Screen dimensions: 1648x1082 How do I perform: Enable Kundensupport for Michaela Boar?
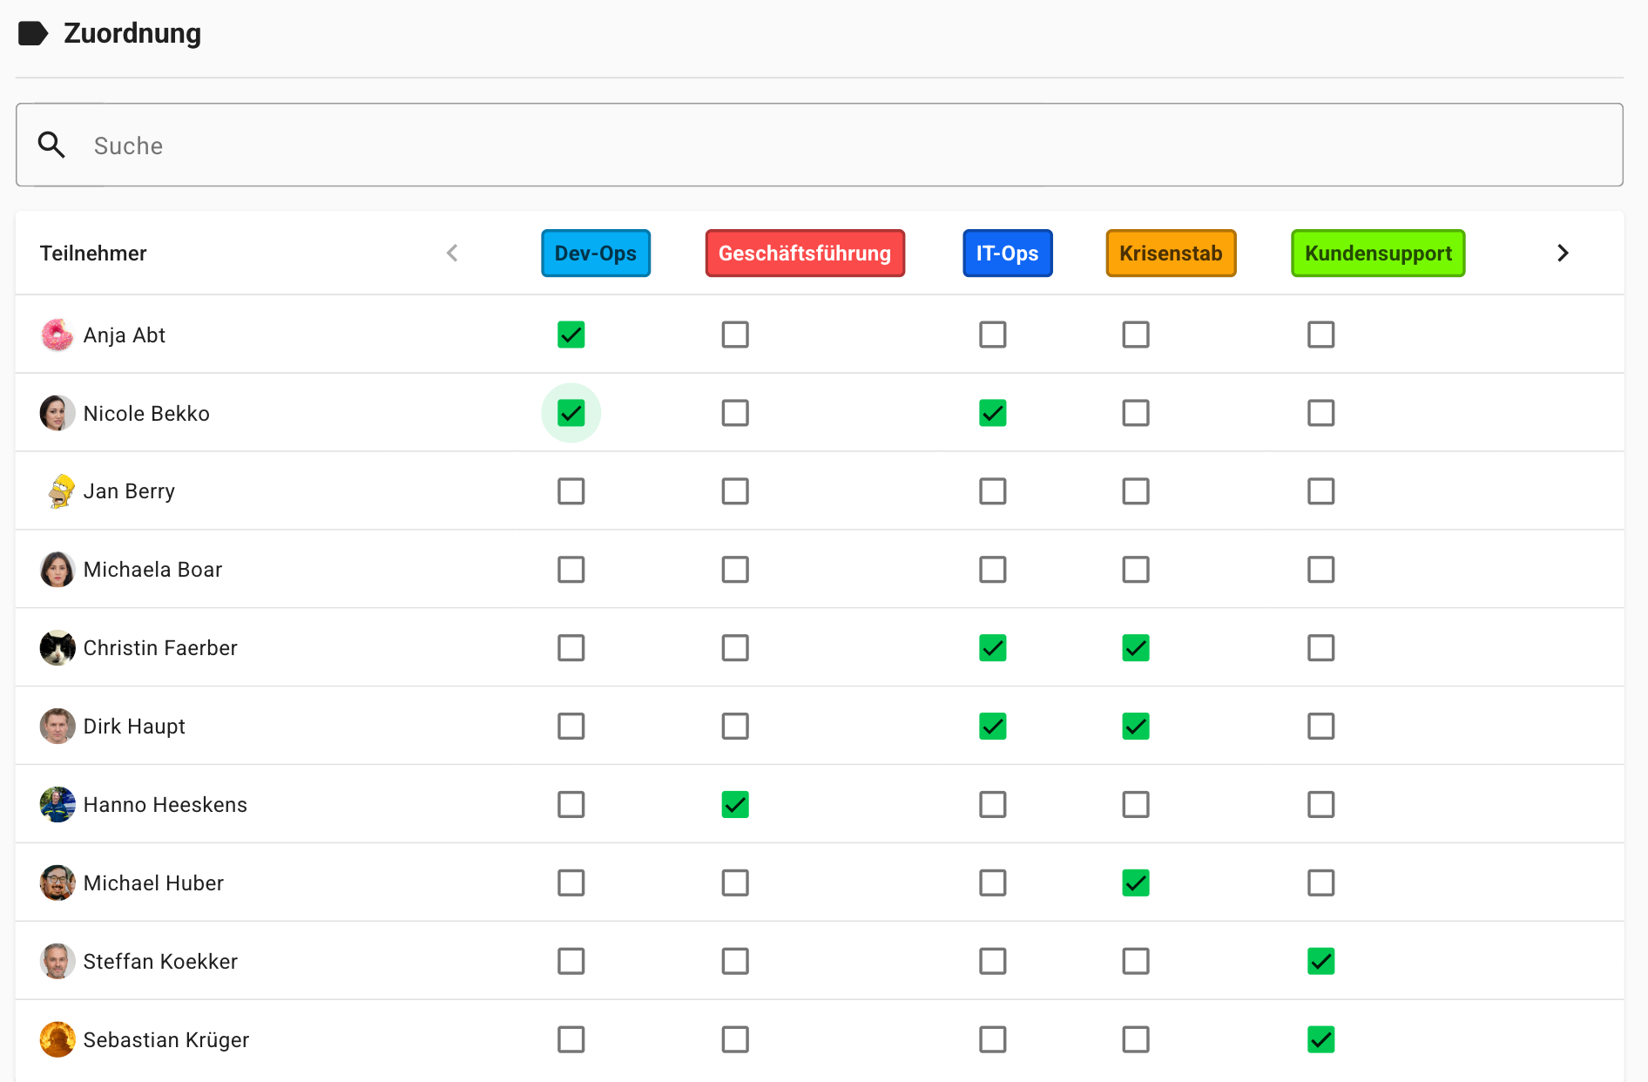click(x=1320, y=570)
